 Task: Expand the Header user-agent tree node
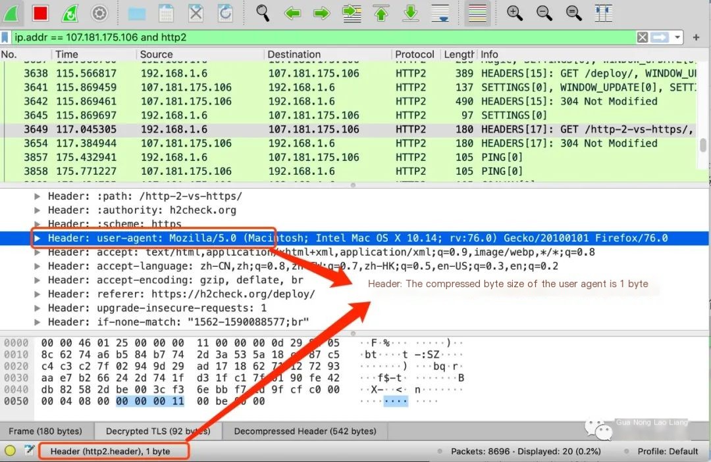[38, 239]
